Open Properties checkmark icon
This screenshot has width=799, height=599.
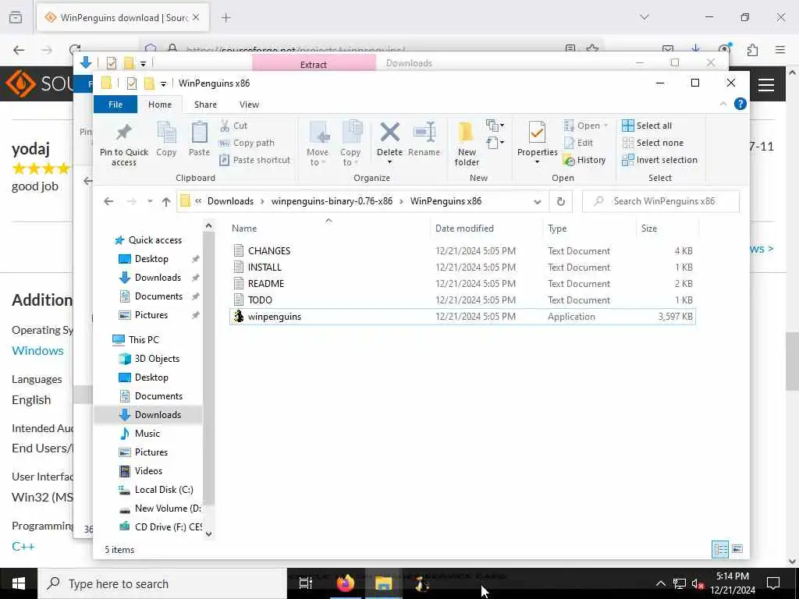coord(537,133)
